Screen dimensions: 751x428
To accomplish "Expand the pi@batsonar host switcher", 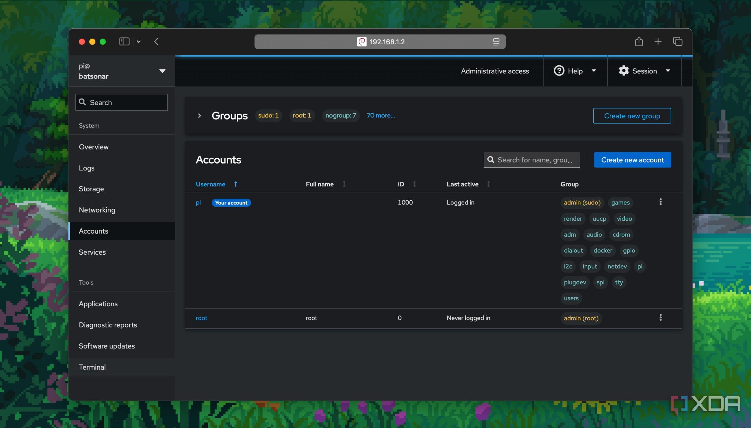I will pyautogui.click(x=122, y=71).
